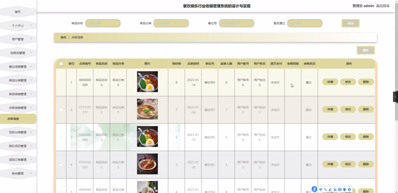Expand 项目分类管理 sidebar menu
398x193 pixels.
18,132
